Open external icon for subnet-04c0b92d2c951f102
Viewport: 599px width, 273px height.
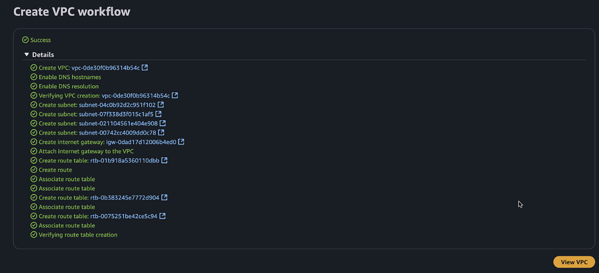161,105
